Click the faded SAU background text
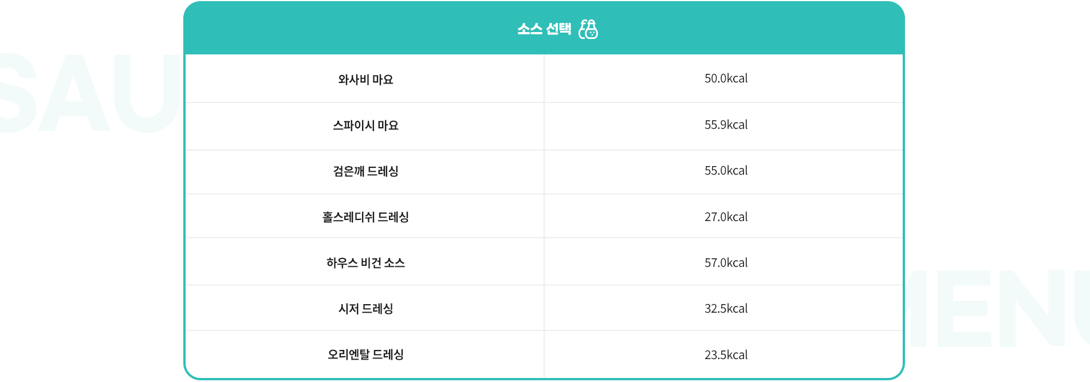The width and height of the screenshot is (1090, 382). coord(89,93)
